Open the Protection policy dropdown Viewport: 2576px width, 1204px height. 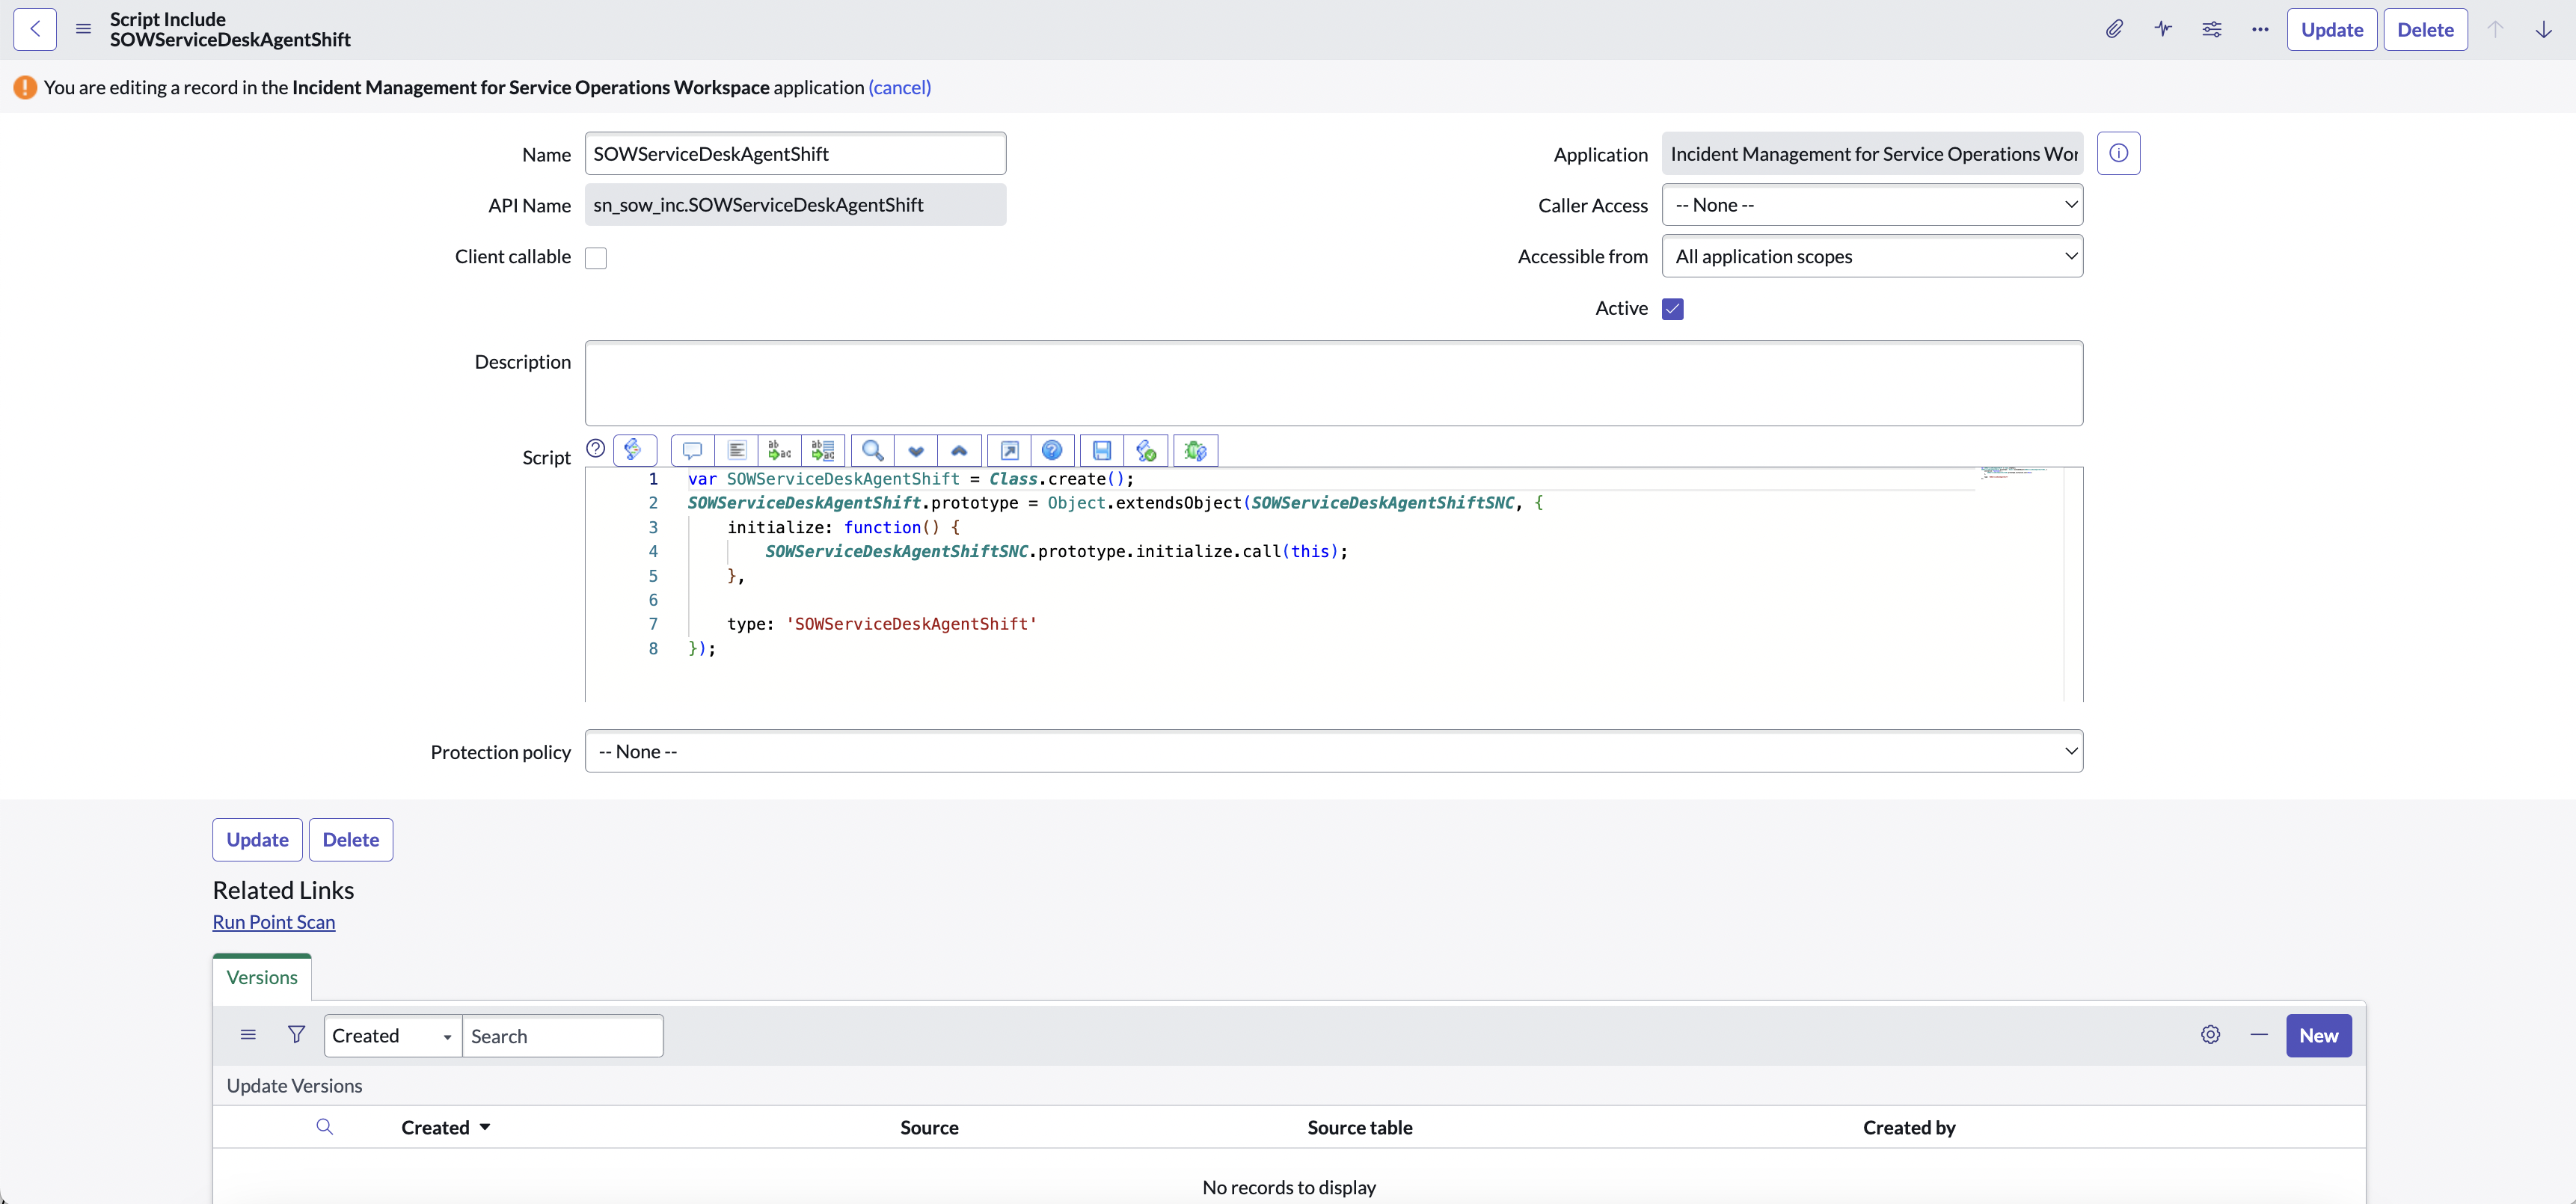click(1334, 751)
